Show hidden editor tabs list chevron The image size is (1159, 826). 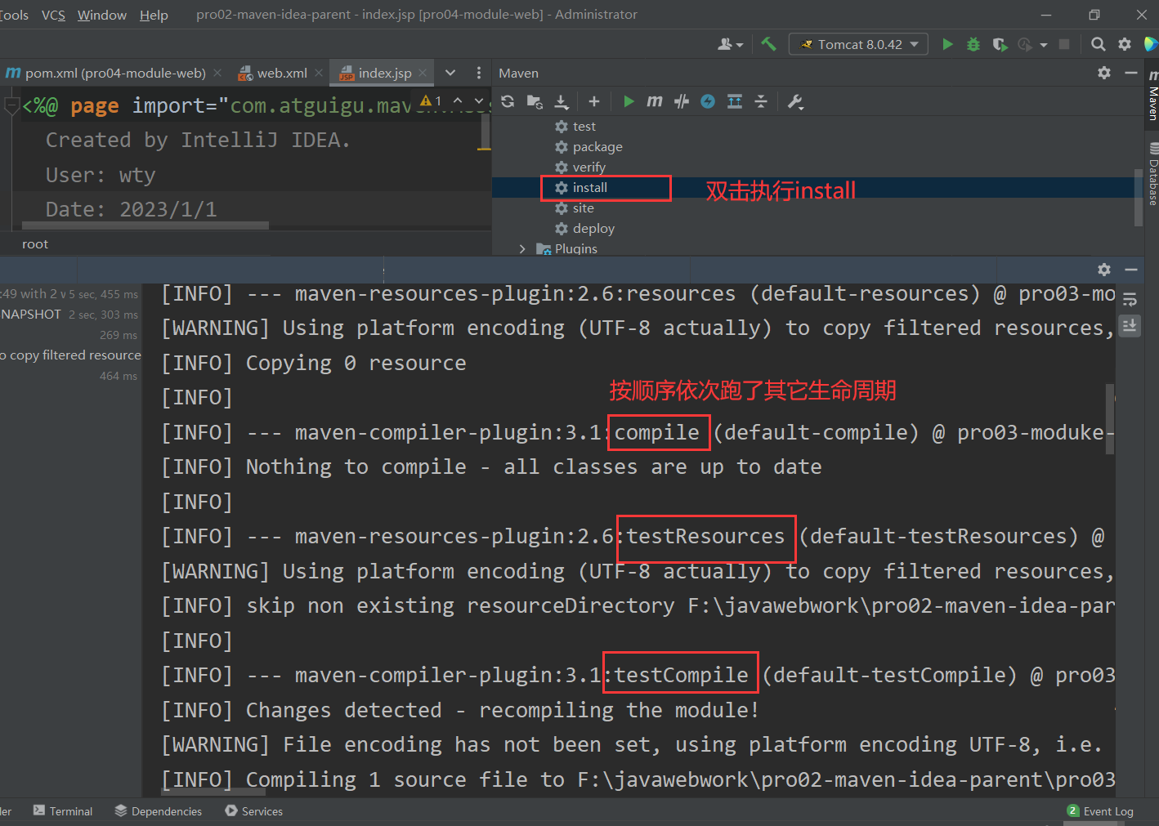pyautogui.click(x=450, y=73)
